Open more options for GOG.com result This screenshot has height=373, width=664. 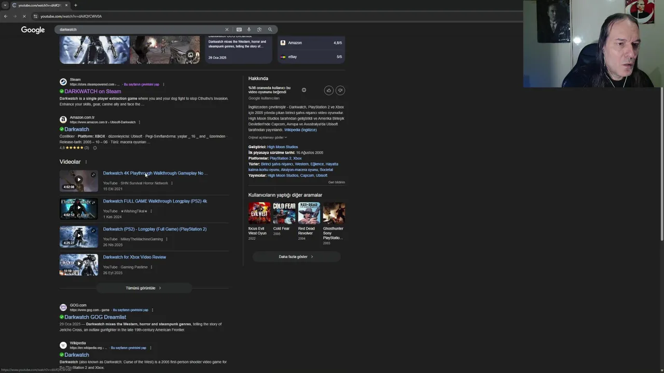click(x=153, y=310)
